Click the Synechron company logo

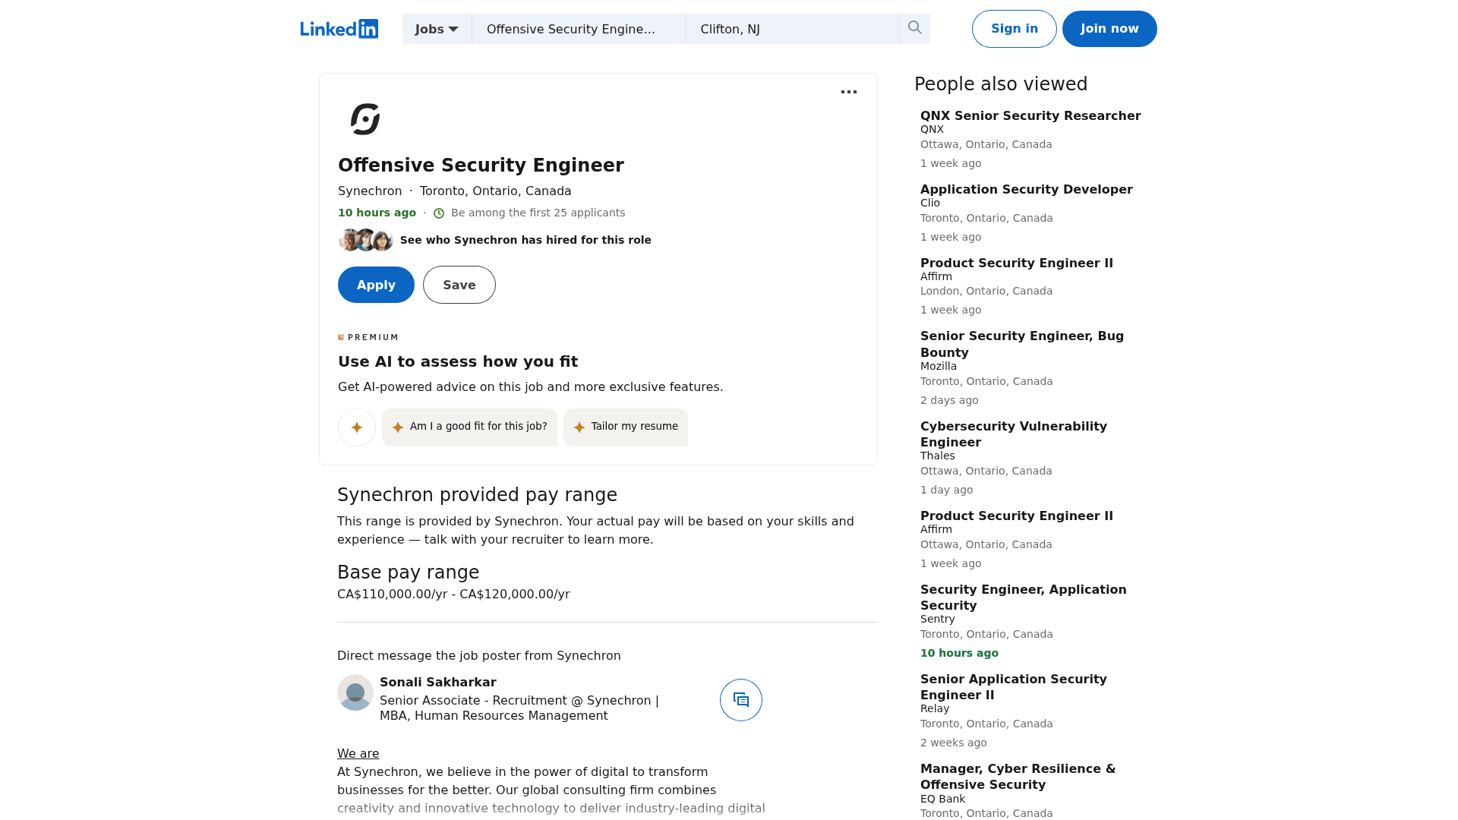[x=365, y=119]
